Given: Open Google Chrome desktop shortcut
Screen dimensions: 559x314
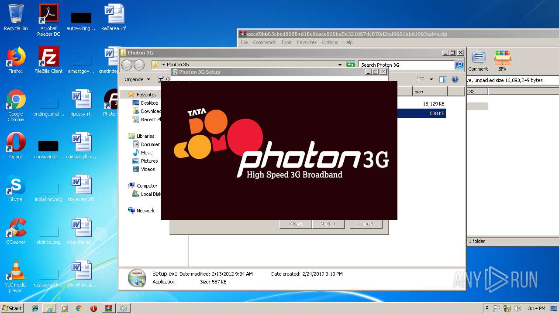Looking at the screenshot, I should 16,106.
